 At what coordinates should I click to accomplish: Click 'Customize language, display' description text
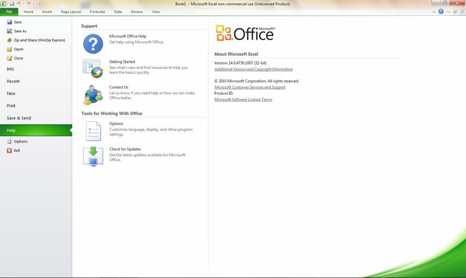(151, 132)
